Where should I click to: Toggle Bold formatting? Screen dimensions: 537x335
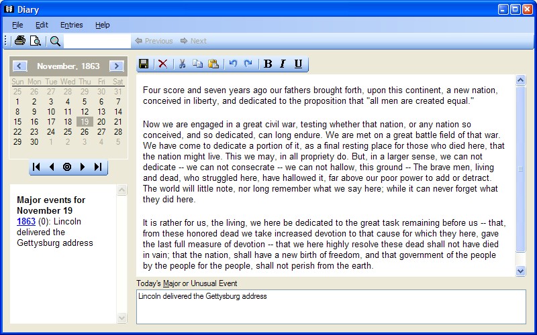point(268,64)
